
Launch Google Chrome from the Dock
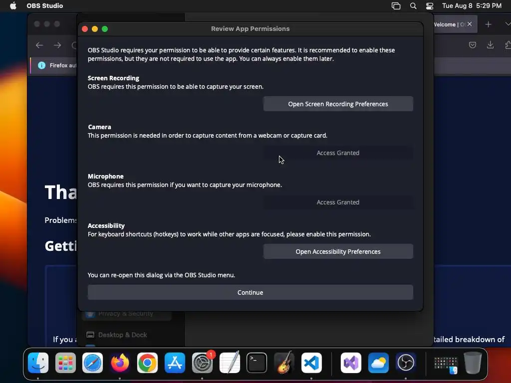pos(147,363)
